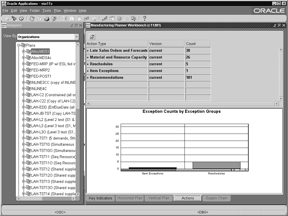This screenshot has width=288, height=216.
Task: Switch to the Vertical Plan tab
Action: (159, 198)
